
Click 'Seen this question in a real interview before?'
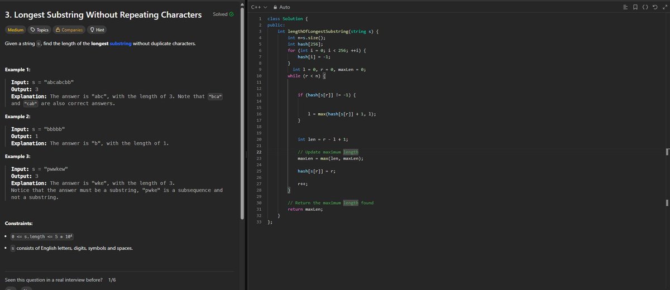[54, 279]
